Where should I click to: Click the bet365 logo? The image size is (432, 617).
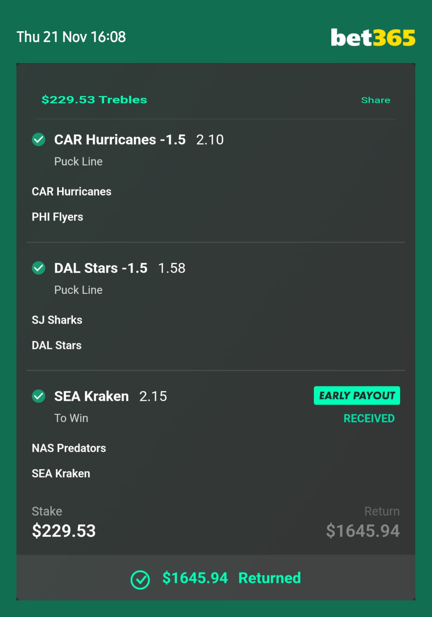[373, 37]
